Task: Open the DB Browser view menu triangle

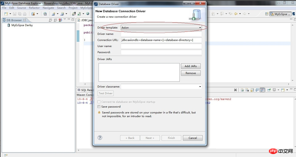Action: pos(64,20)
